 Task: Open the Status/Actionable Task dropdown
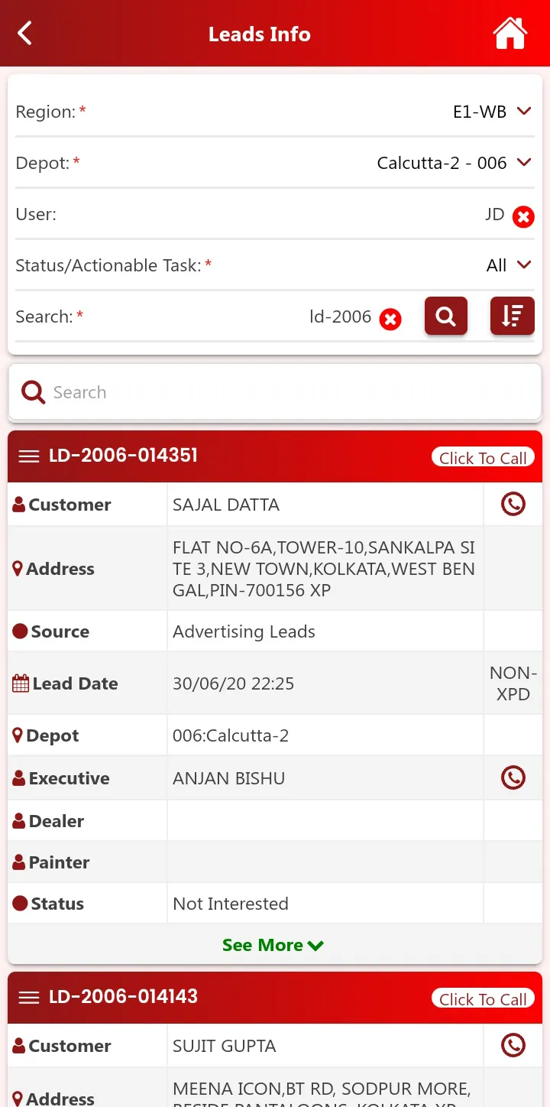point(509,265)
